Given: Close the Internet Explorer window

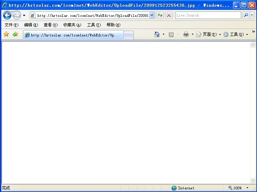Looking at the screenshot, I should point(252,5).
